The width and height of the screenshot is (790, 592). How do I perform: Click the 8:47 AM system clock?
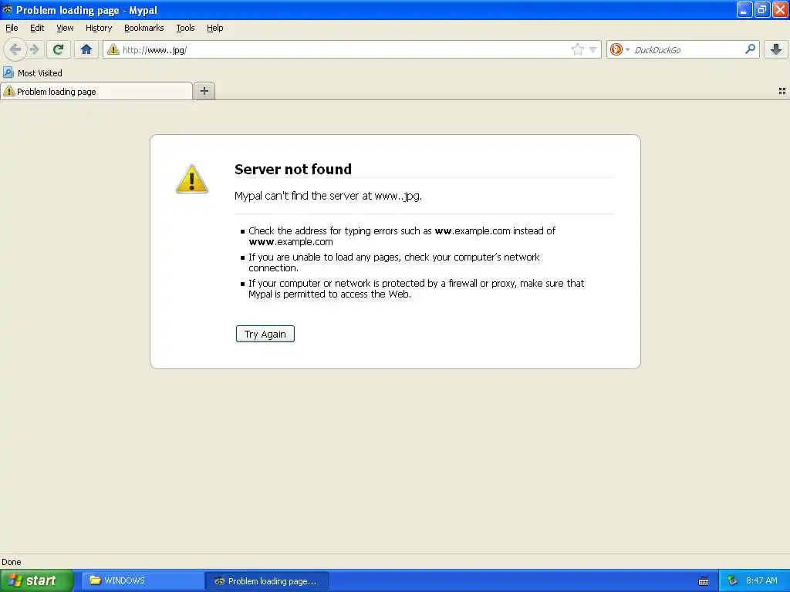761,580
